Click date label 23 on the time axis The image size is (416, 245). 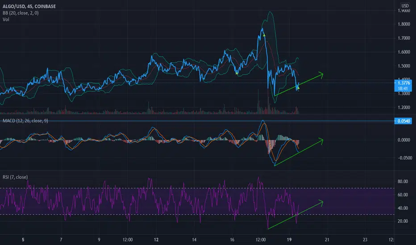tap(365, 240)
